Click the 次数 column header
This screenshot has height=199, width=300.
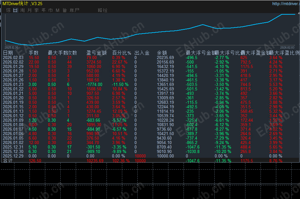72,53
